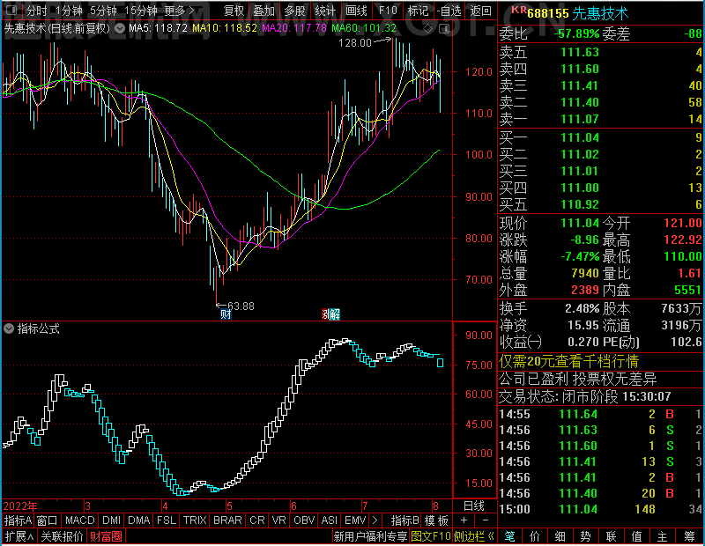705x546 pixels.
Task: Select the 筹 chip distribution tab
Action: click(690, 536)
